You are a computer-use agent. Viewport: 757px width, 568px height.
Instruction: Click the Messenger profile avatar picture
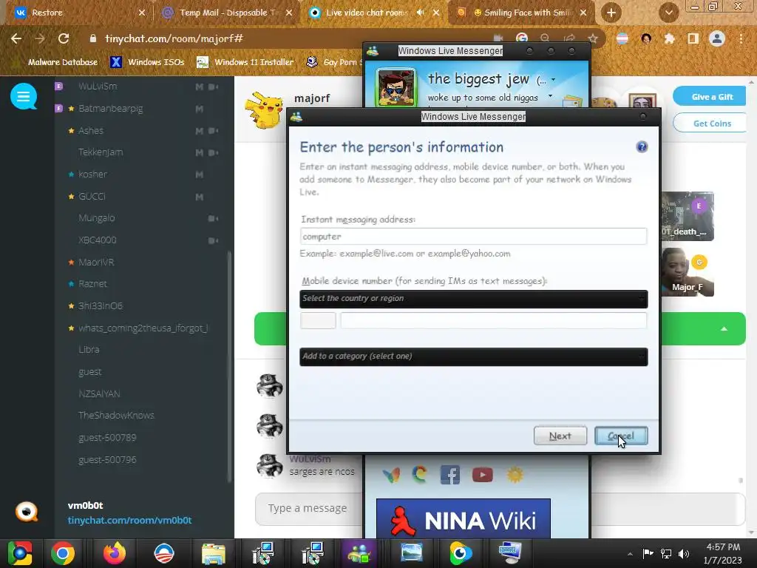pyautogui.click(x=396, y=87)
